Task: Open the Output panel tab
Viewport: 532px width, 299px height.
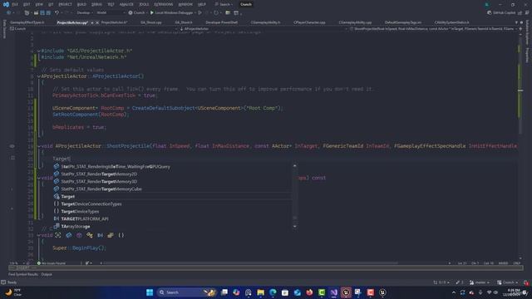Action: 47,274
